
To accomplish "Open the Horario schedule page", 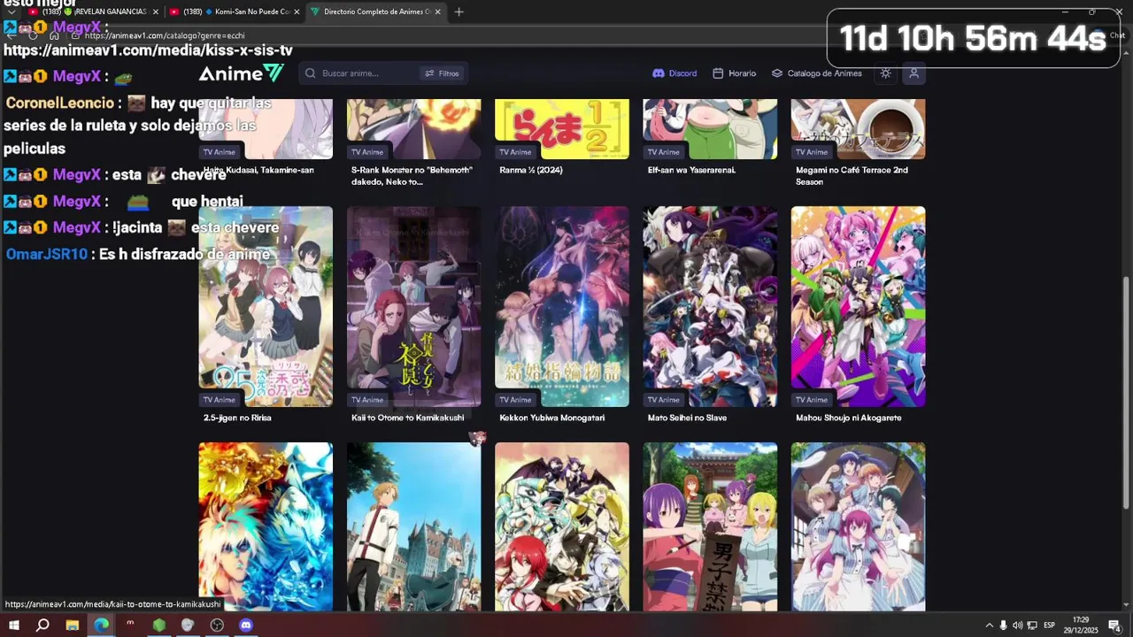I will (x=735, y=73).
